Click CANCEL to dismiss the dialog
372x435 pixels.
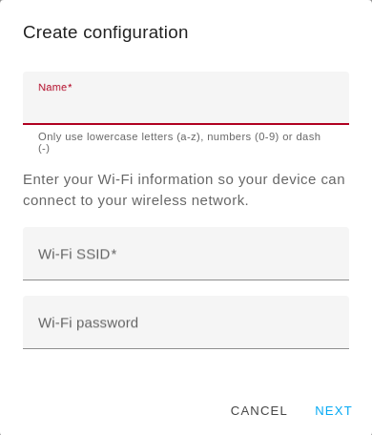tap(258, 411)
